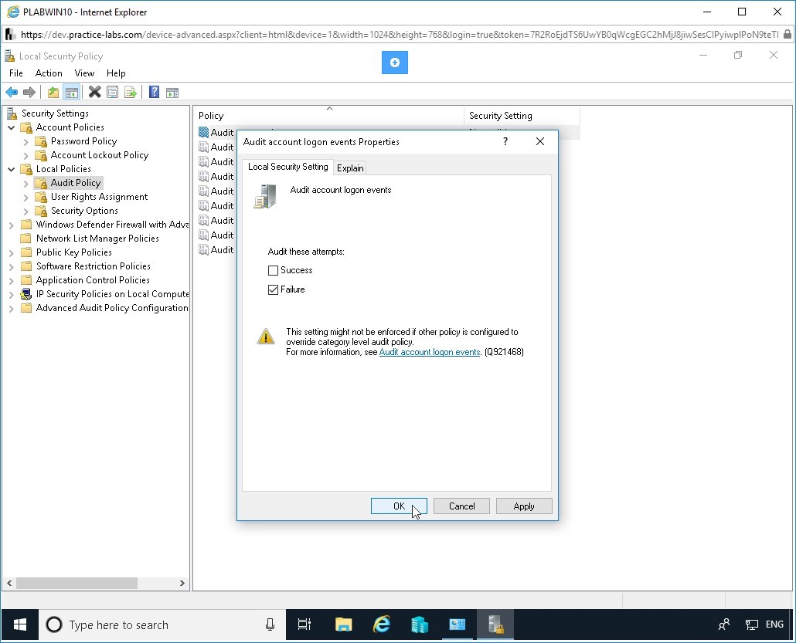
Task: Click the Forward arrow in the toolbar
Action: (29, 93)
